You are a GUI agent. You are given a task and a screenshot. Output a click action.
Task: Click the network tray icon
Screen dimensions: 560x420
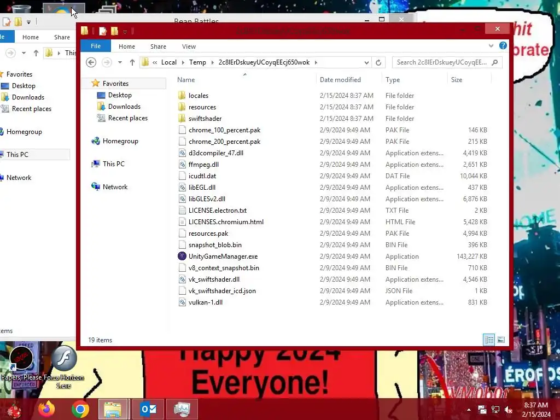(495, 410)
